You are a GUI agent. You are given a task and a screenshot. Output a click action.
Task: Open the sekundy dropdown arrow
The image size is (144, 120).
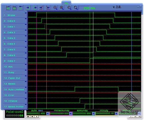click(x=93, y=114)
